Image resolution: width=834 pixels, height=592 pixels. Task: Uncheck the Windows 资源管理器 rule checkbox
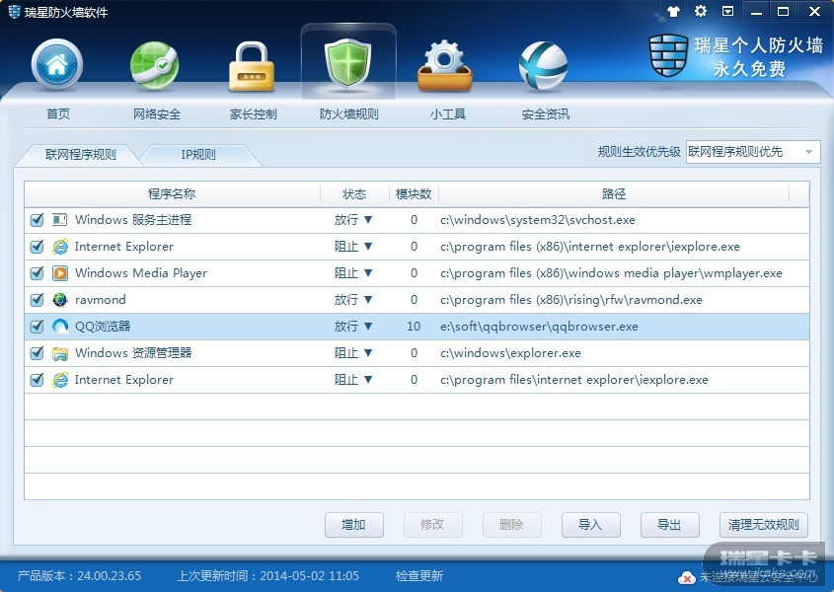tap(37, 352)
